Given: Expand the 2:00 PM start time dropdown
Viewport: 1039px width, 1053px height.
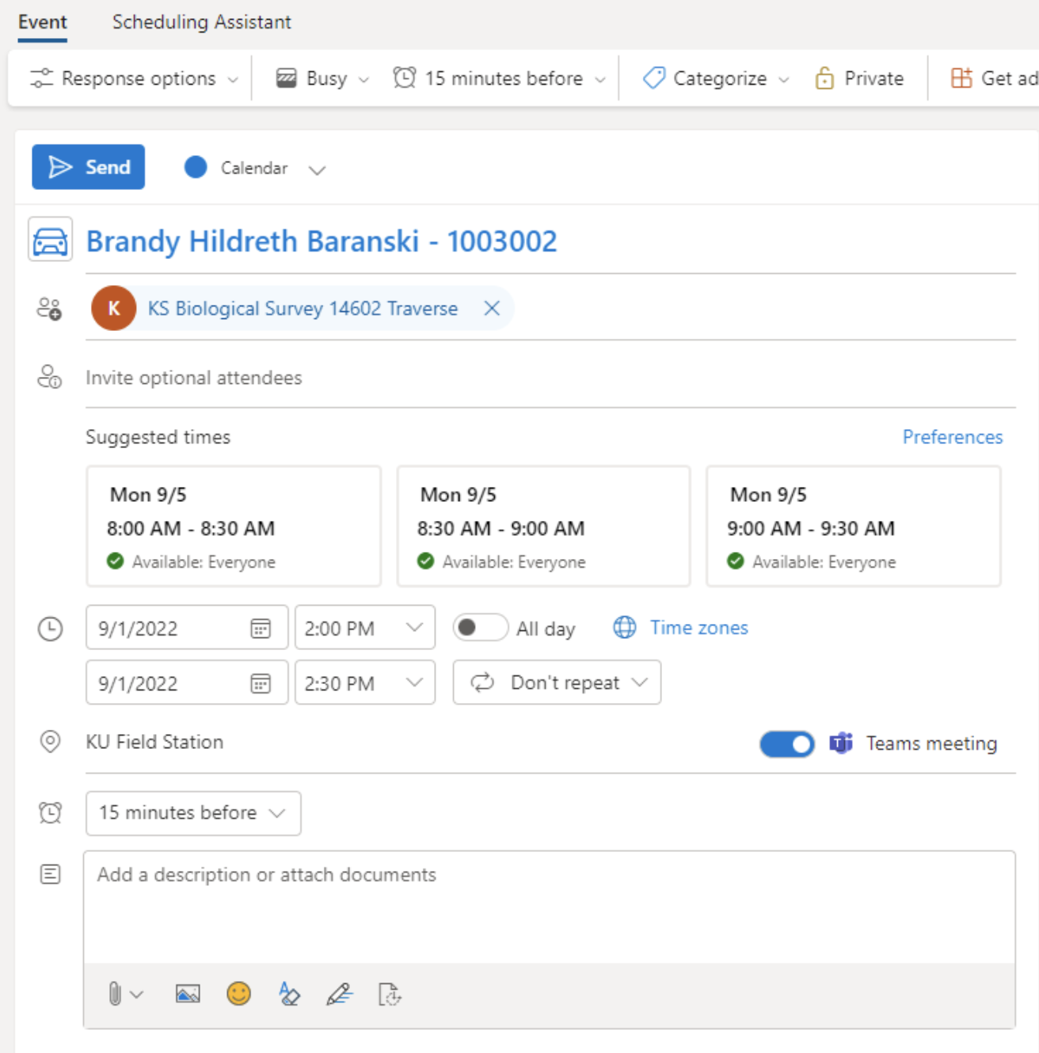Looking at the screenshot, I should [414, 628].
